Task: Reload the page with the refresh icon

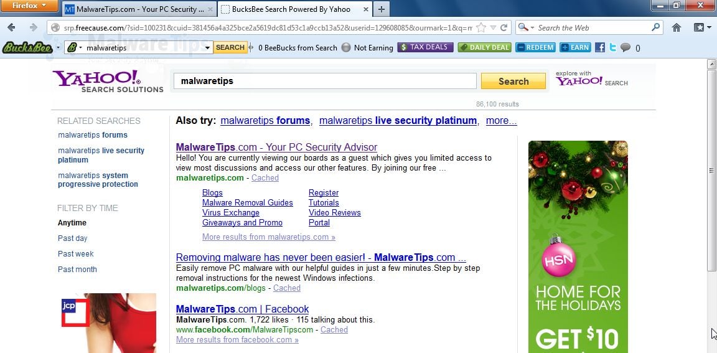Action: pos(504,28)
